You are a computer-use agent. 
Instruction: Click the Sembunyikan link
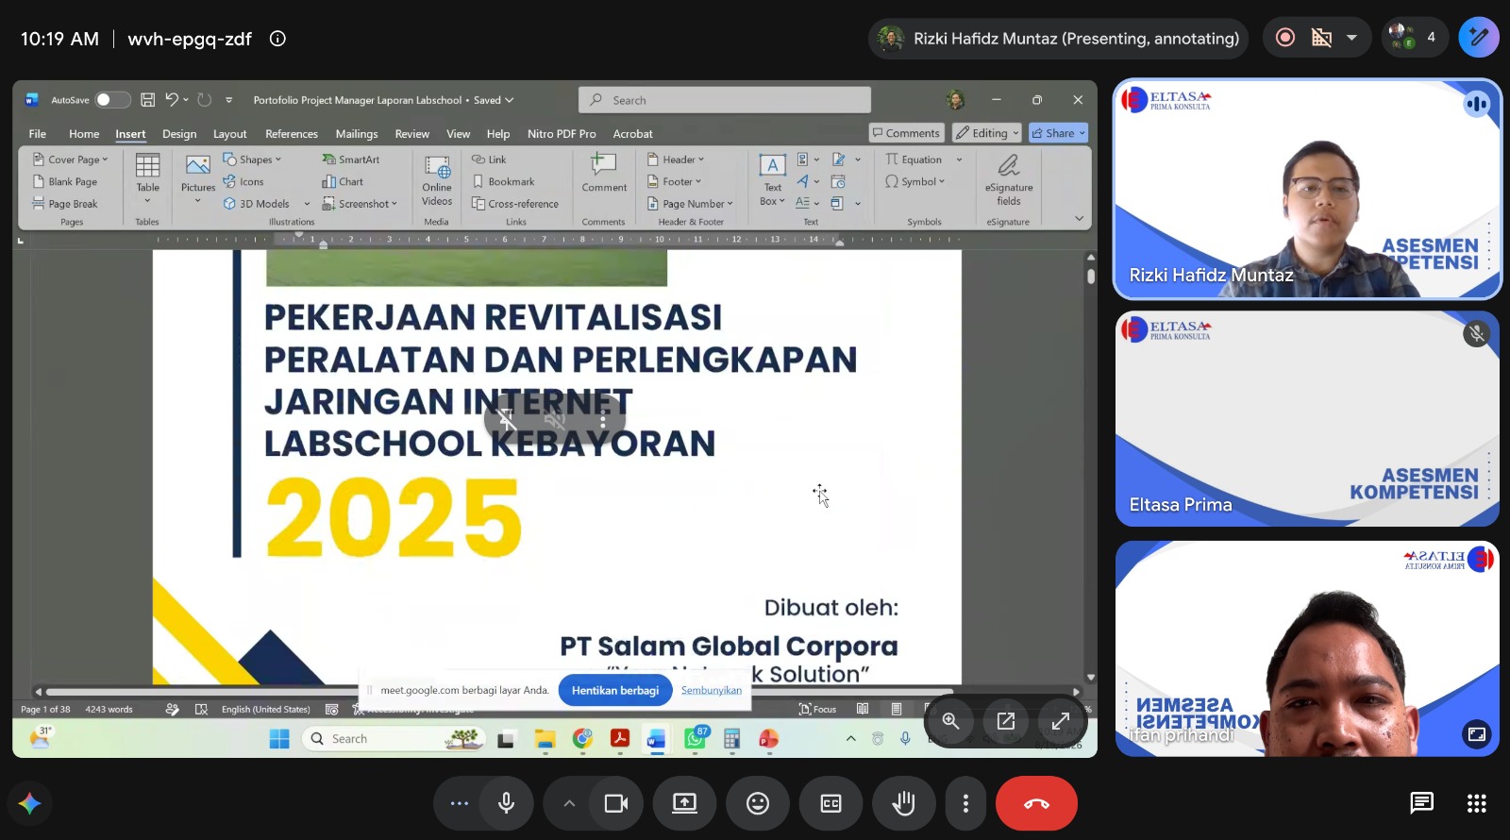pyautogui.click(x=712, y=690)
